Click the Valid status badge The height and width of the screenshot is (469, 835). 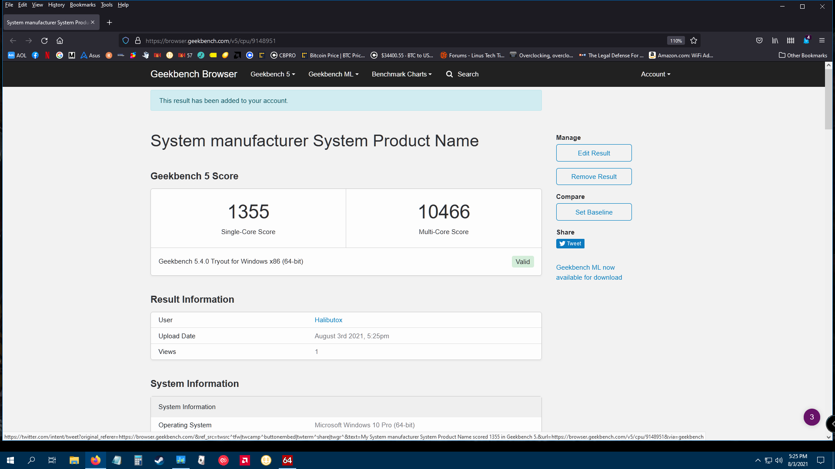[x=522, y=261]
